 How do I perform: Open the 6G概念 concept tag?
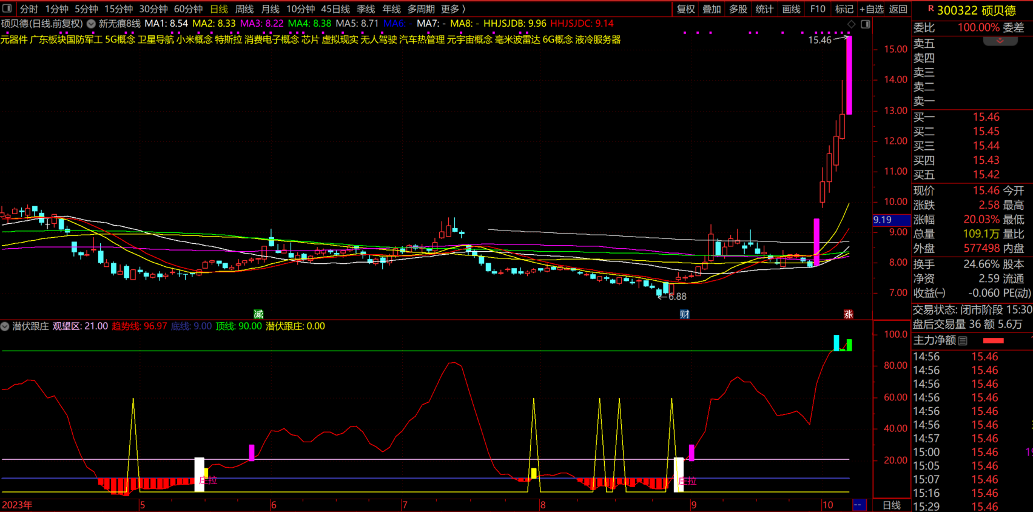pos(557,39)
